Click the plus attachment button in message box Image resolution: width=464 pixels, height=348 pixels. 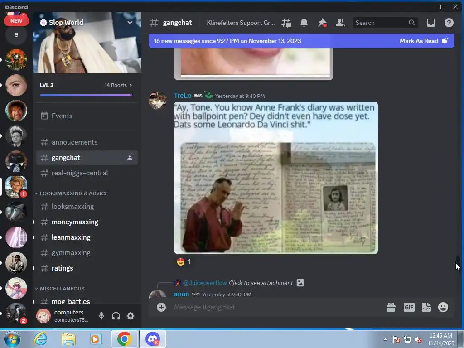click(x=161, y=307)
